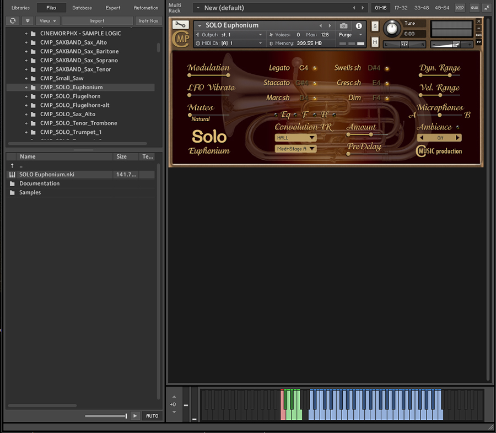The width and height of the screenshot is (496, 433).
Task: Select the CMP_SOLO_Sax_Alto folder
Action: click(68, 114)
